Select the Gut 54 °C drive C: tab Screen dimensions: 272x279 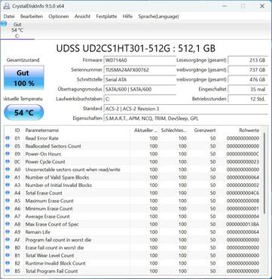(17, 30)
